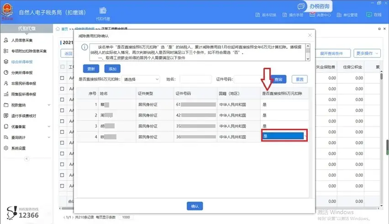Check the first row checkbox in background table
This screenshot has width=389, height=224.
pyautogui.click(x=62, y=78)
